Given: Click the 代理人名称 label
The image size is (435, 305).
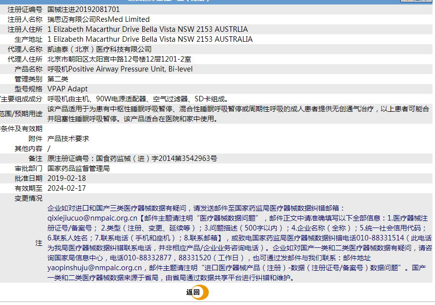Looking at the screenshot, I should click(x=25, y=49).
